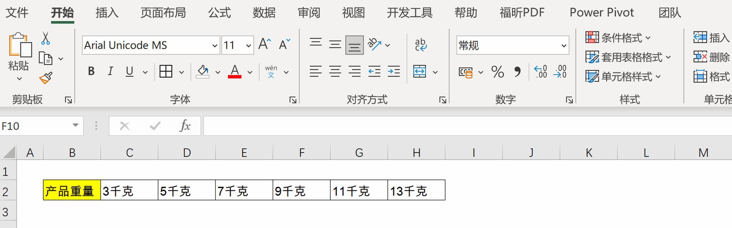Toggle bottom vertical alignment button
Viewport: 732px width, 228px height.
(x=354, y=45)
